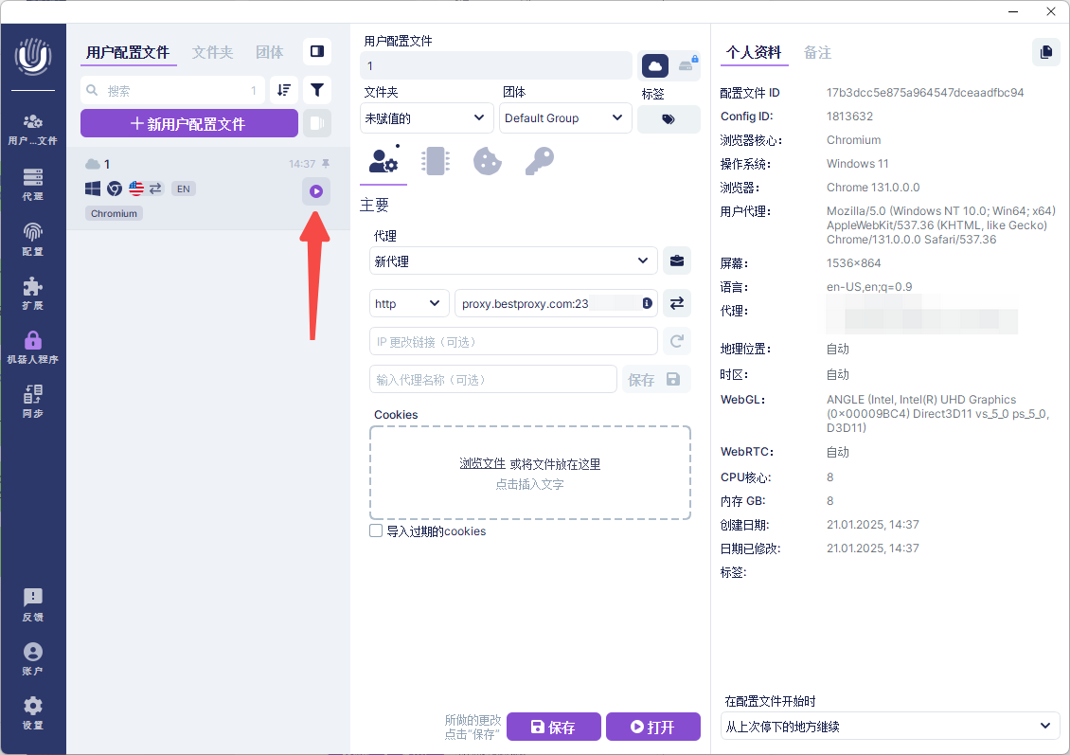Screen dimensions: 1070x755
Task: Open the hardware chip tab icon
Action: [436, 161]
